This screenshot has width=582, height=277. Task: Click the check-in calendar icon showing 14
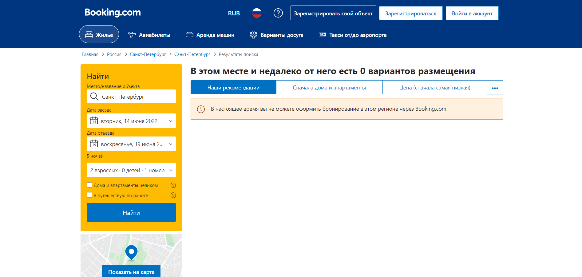(94, 121)
